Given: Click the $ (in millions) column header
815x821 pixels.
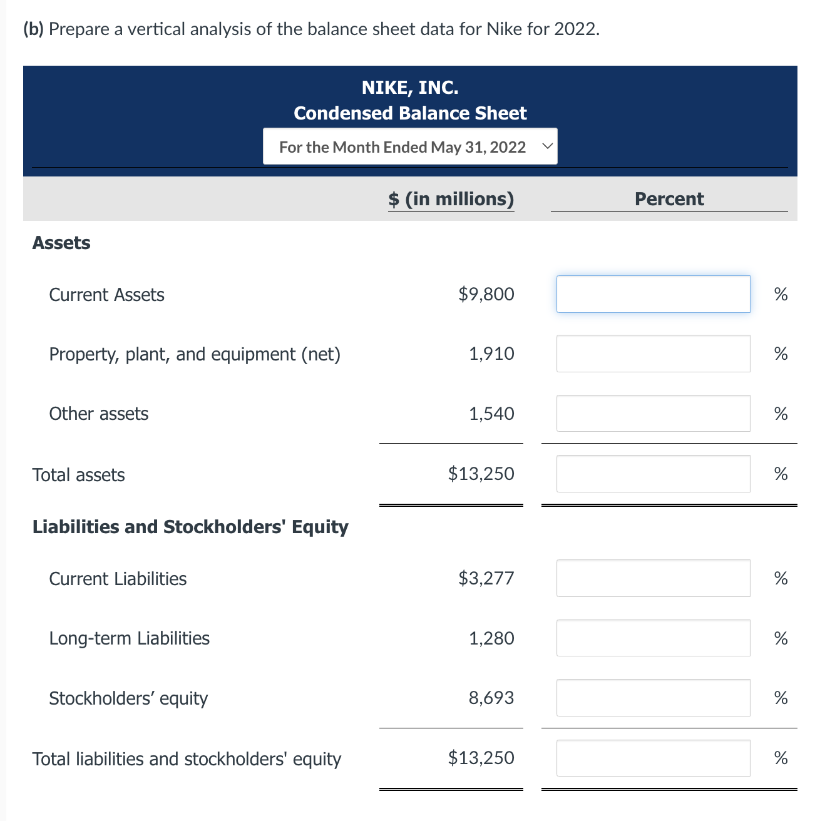Looking at the screenshot, I should point(451,199).
